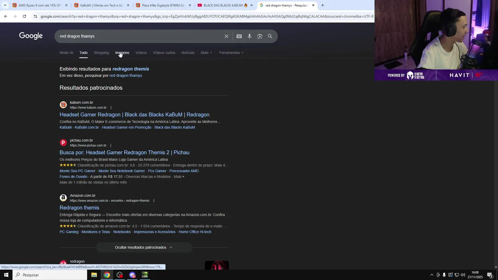Viewport: 498px width, 280px height.
Task: Open three-dot menu beside pichau.com.br result
Action: [x=110, y=145]
